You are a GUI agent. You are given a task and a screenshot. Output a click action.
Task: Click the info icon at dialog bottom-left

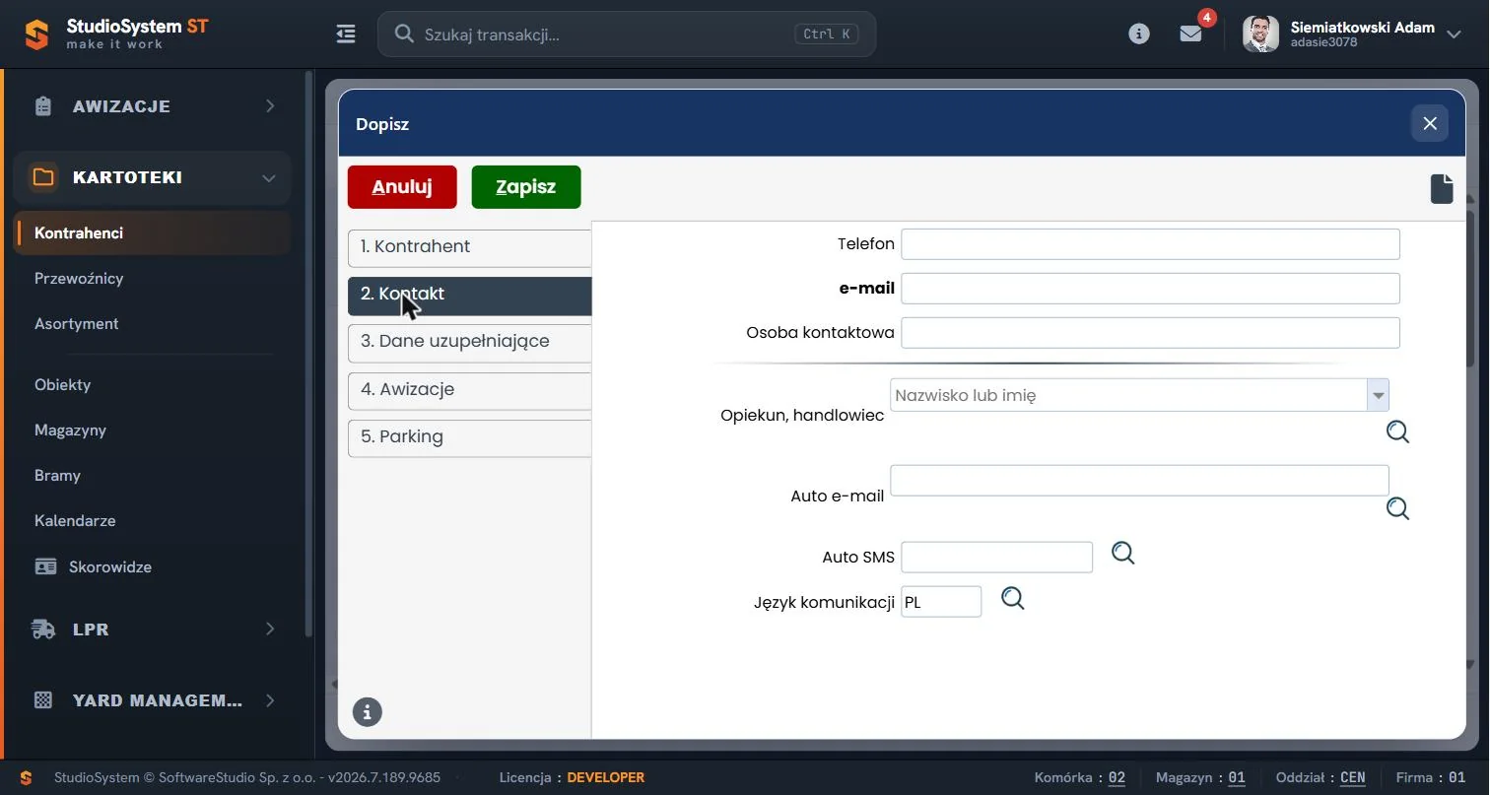pyautogui.click(x=367, y=711)
